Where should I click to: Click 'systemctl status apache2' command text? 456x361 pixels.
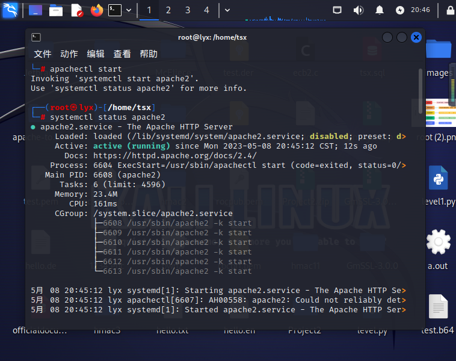[108, 117]
